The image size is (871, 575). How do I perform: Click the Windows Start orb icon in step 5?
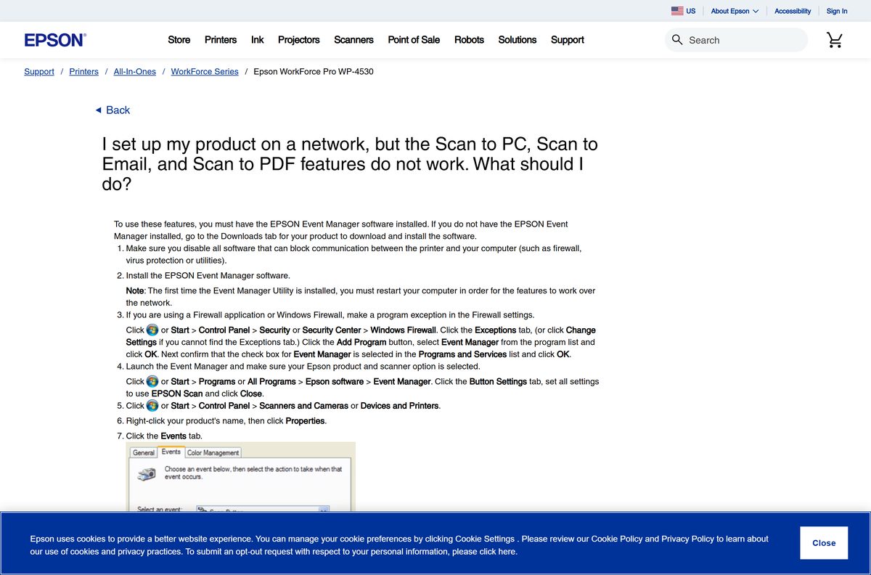pos(152,406)
